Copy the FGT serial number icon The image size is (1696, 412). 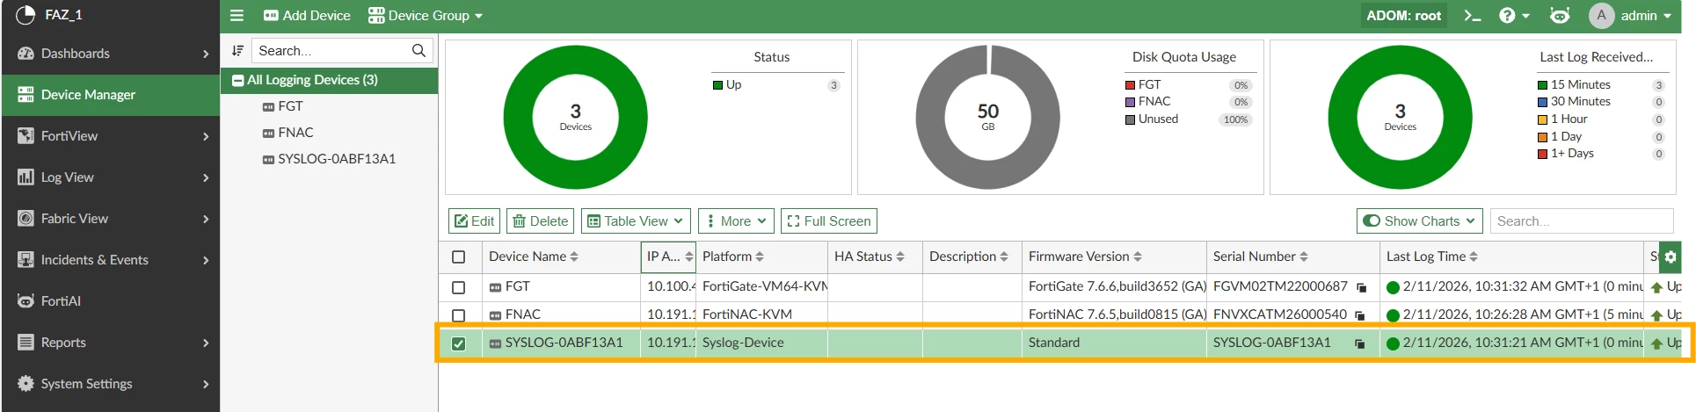pos(1361,287)
